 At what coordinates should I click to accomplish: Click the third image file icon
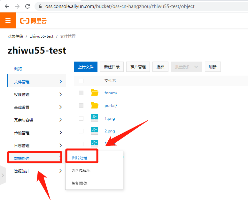click(x=95, y=144)
